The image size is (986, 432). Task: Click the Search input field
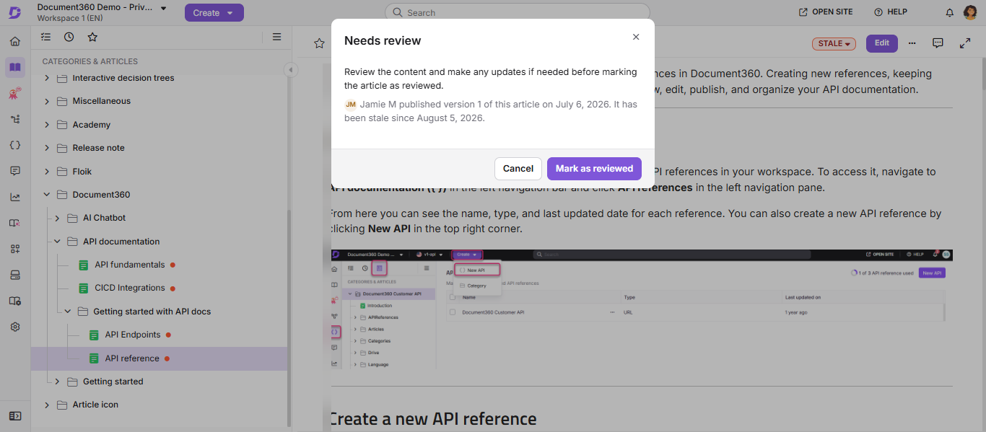click(518, 12)
